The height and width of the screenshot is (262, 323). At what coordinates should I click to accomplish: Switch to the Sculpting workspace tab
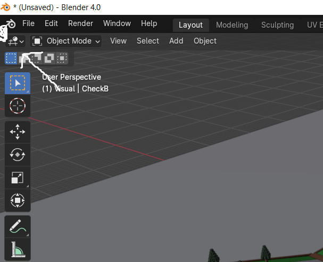pyautogui.click(x=277, y=25)
